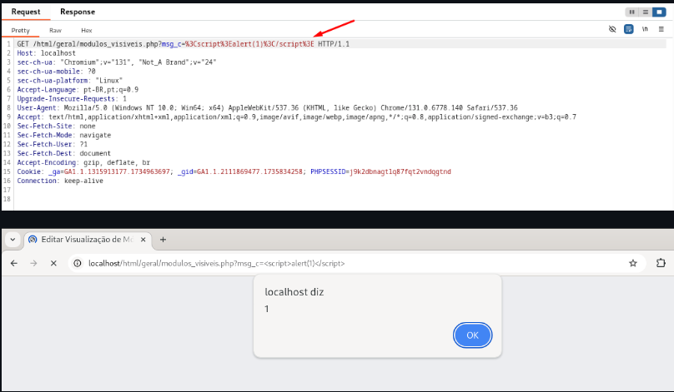Image resolution: width=674 pixels, height=392 pixels.
Task: Click the browser address bar URL
Action: pos(217,263)
